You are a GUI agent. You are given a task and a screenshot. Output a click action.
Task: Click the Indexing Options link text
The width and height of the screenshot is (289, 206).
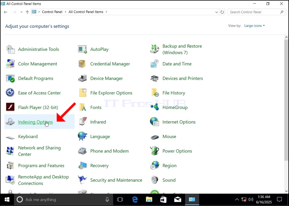(x=35, y=122)
